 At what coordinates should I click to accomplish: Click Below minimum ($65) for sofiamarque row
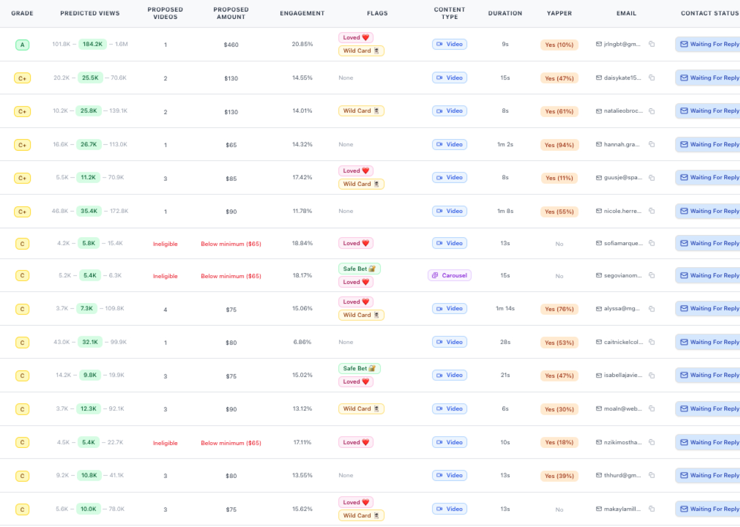pyautogui.click(x=231, y=244)
